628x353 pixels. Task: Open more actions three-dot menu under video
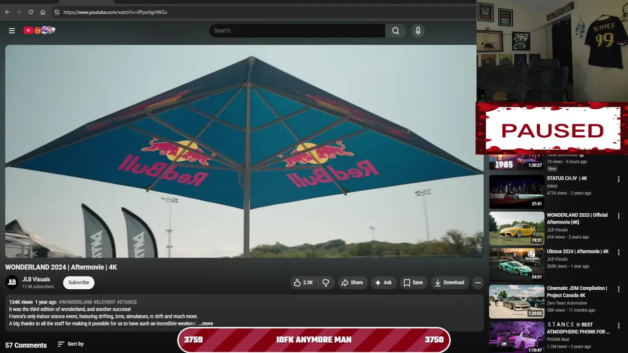pyautogui.click(x=478, y=282)
